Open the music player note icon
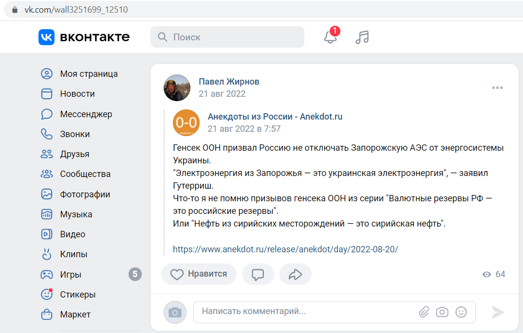Screen dimensions: 523x333 [x=362, y=37]
